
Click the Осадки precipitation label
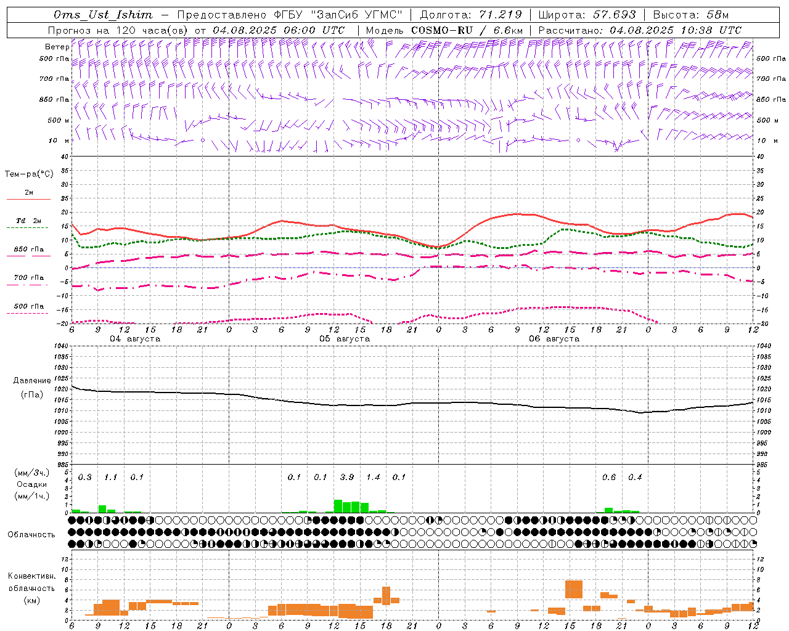pos(32,484)
